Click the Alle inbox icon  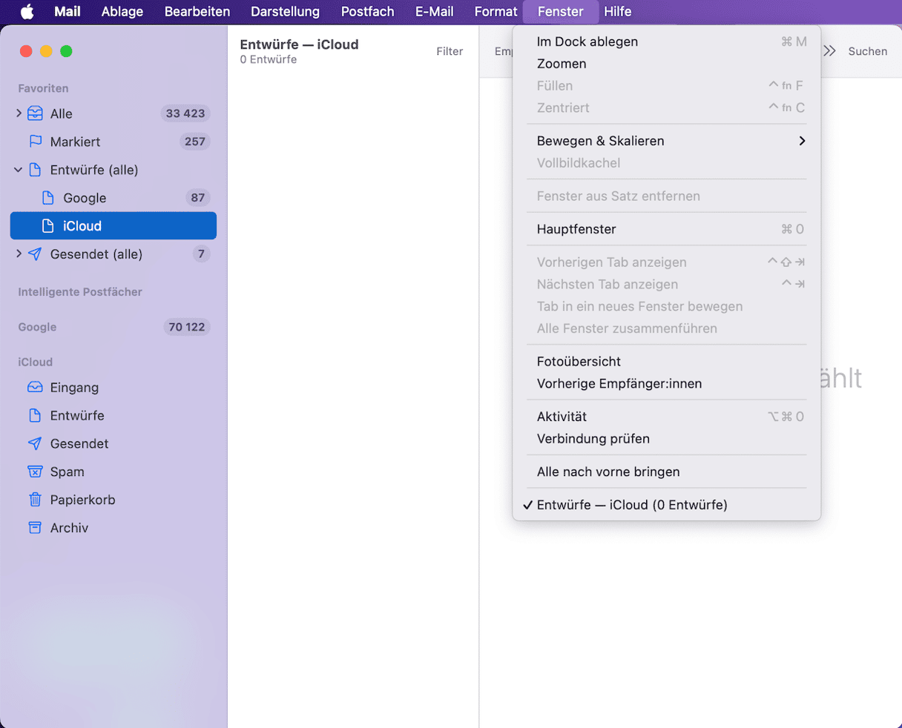click(35, 113)
